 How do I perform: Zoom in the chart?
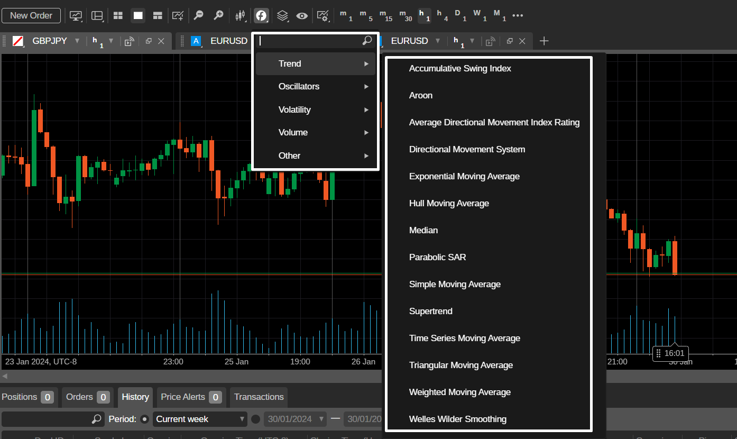coord(218,16)
